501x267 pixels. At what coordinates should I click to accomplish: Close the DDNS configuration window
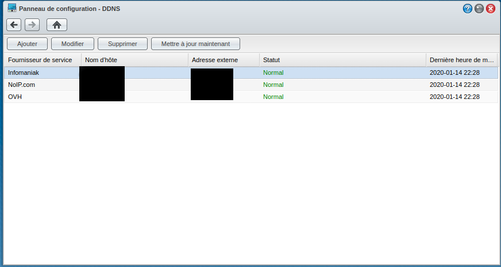click(x=491, y=9)
